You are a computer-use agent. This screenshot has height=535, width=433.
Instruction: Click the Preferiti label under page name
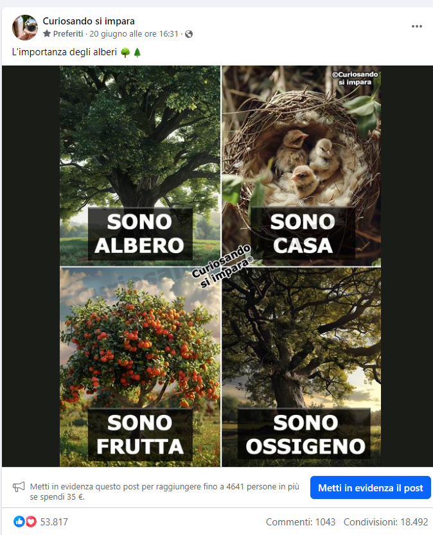click(68, 34)
